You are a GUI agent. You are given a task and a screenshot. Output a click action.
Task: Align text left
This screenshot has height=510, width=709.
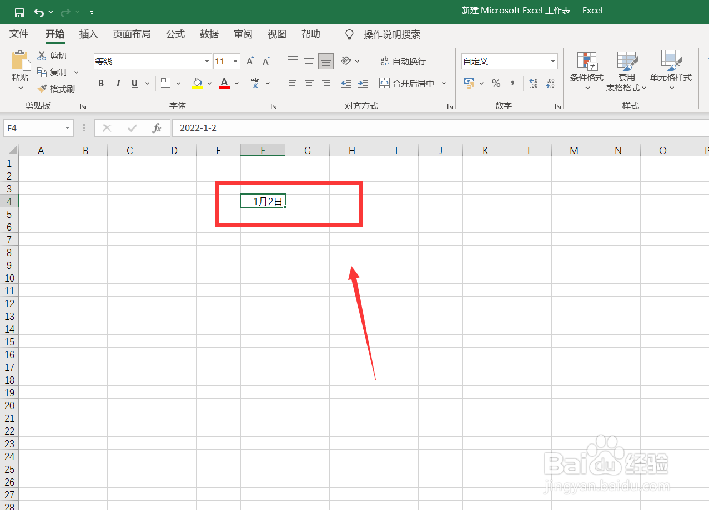click(x=293, y=83)
